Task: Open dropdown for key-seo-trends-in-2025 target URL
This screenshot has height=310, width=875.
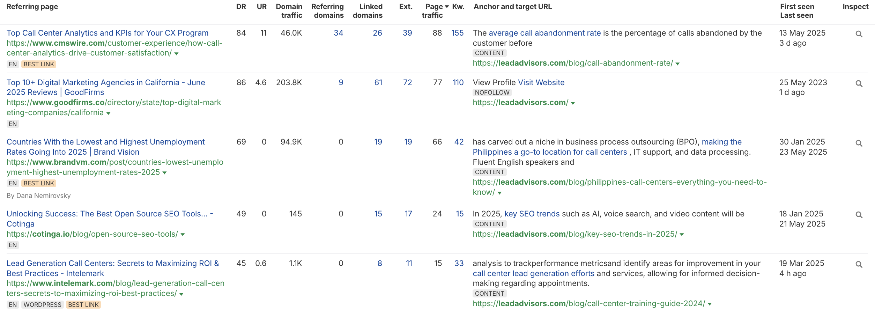Action: point(682,235)
